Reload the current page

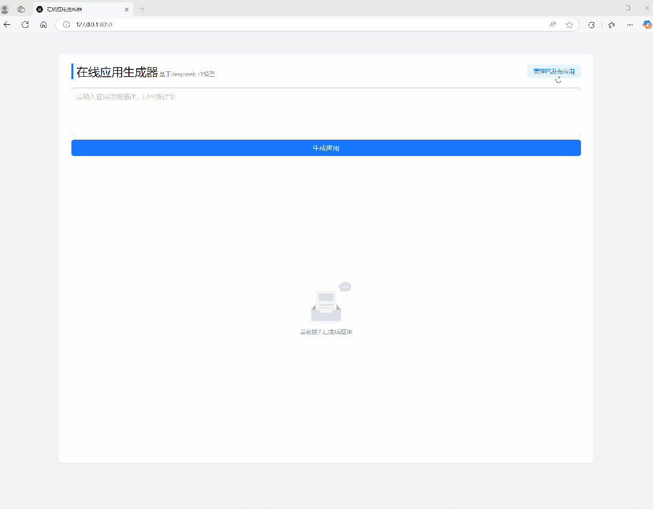pos(25,25)
